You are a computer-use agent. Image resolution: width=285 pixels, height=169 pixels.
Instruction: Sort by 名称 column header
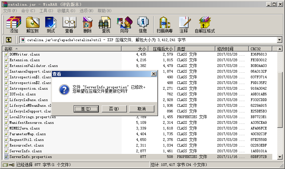(62, 49)
